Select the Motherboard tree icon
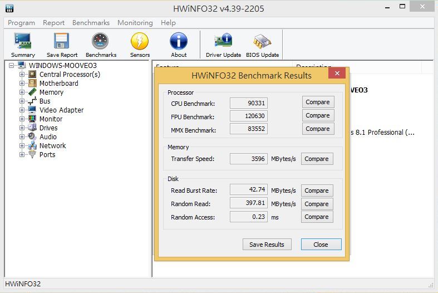 [x=32, y=83]
